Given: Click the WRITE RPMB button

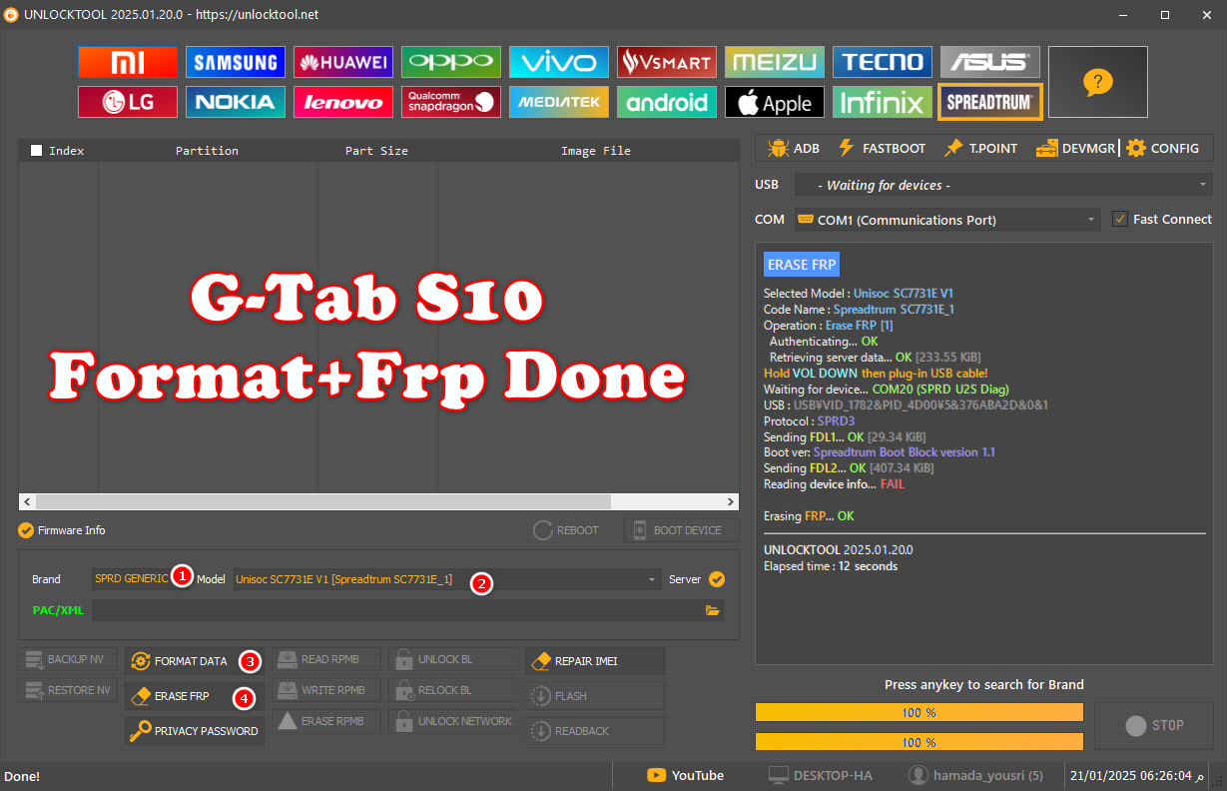Looking at the screenshot, I should click(x=326, y=690).
